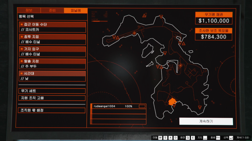Click the downward triangle at the southeast coast
This screenshot has height=141, width=252.
(200, 108)
